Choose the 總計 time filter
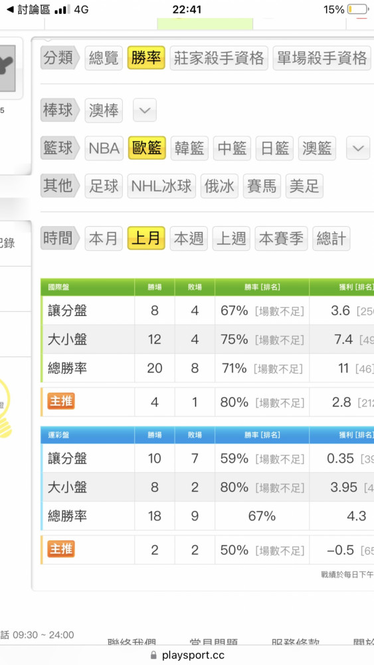 (331, 238)
